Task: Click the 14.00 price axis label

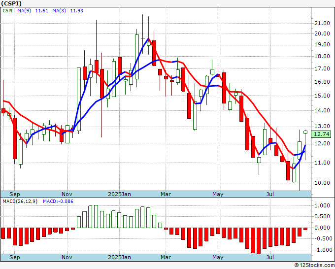Action: [322, 110]
